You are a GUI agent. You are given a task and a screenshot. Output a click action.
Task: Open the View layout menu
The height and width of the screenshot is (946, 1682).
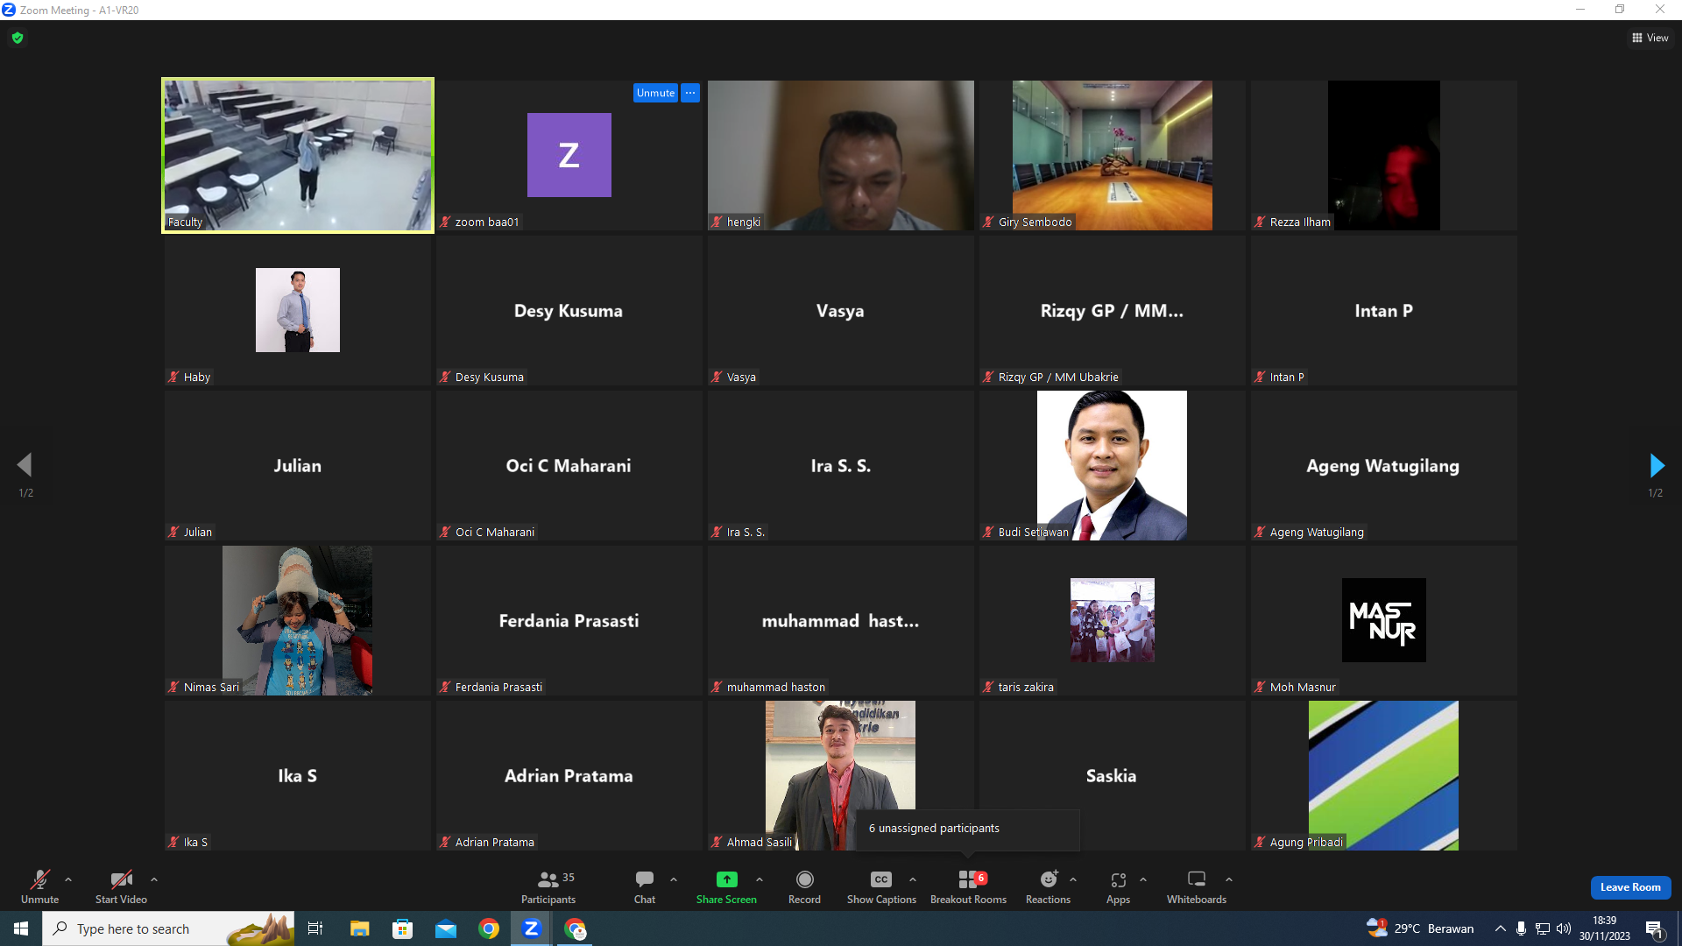(1650, 38)
